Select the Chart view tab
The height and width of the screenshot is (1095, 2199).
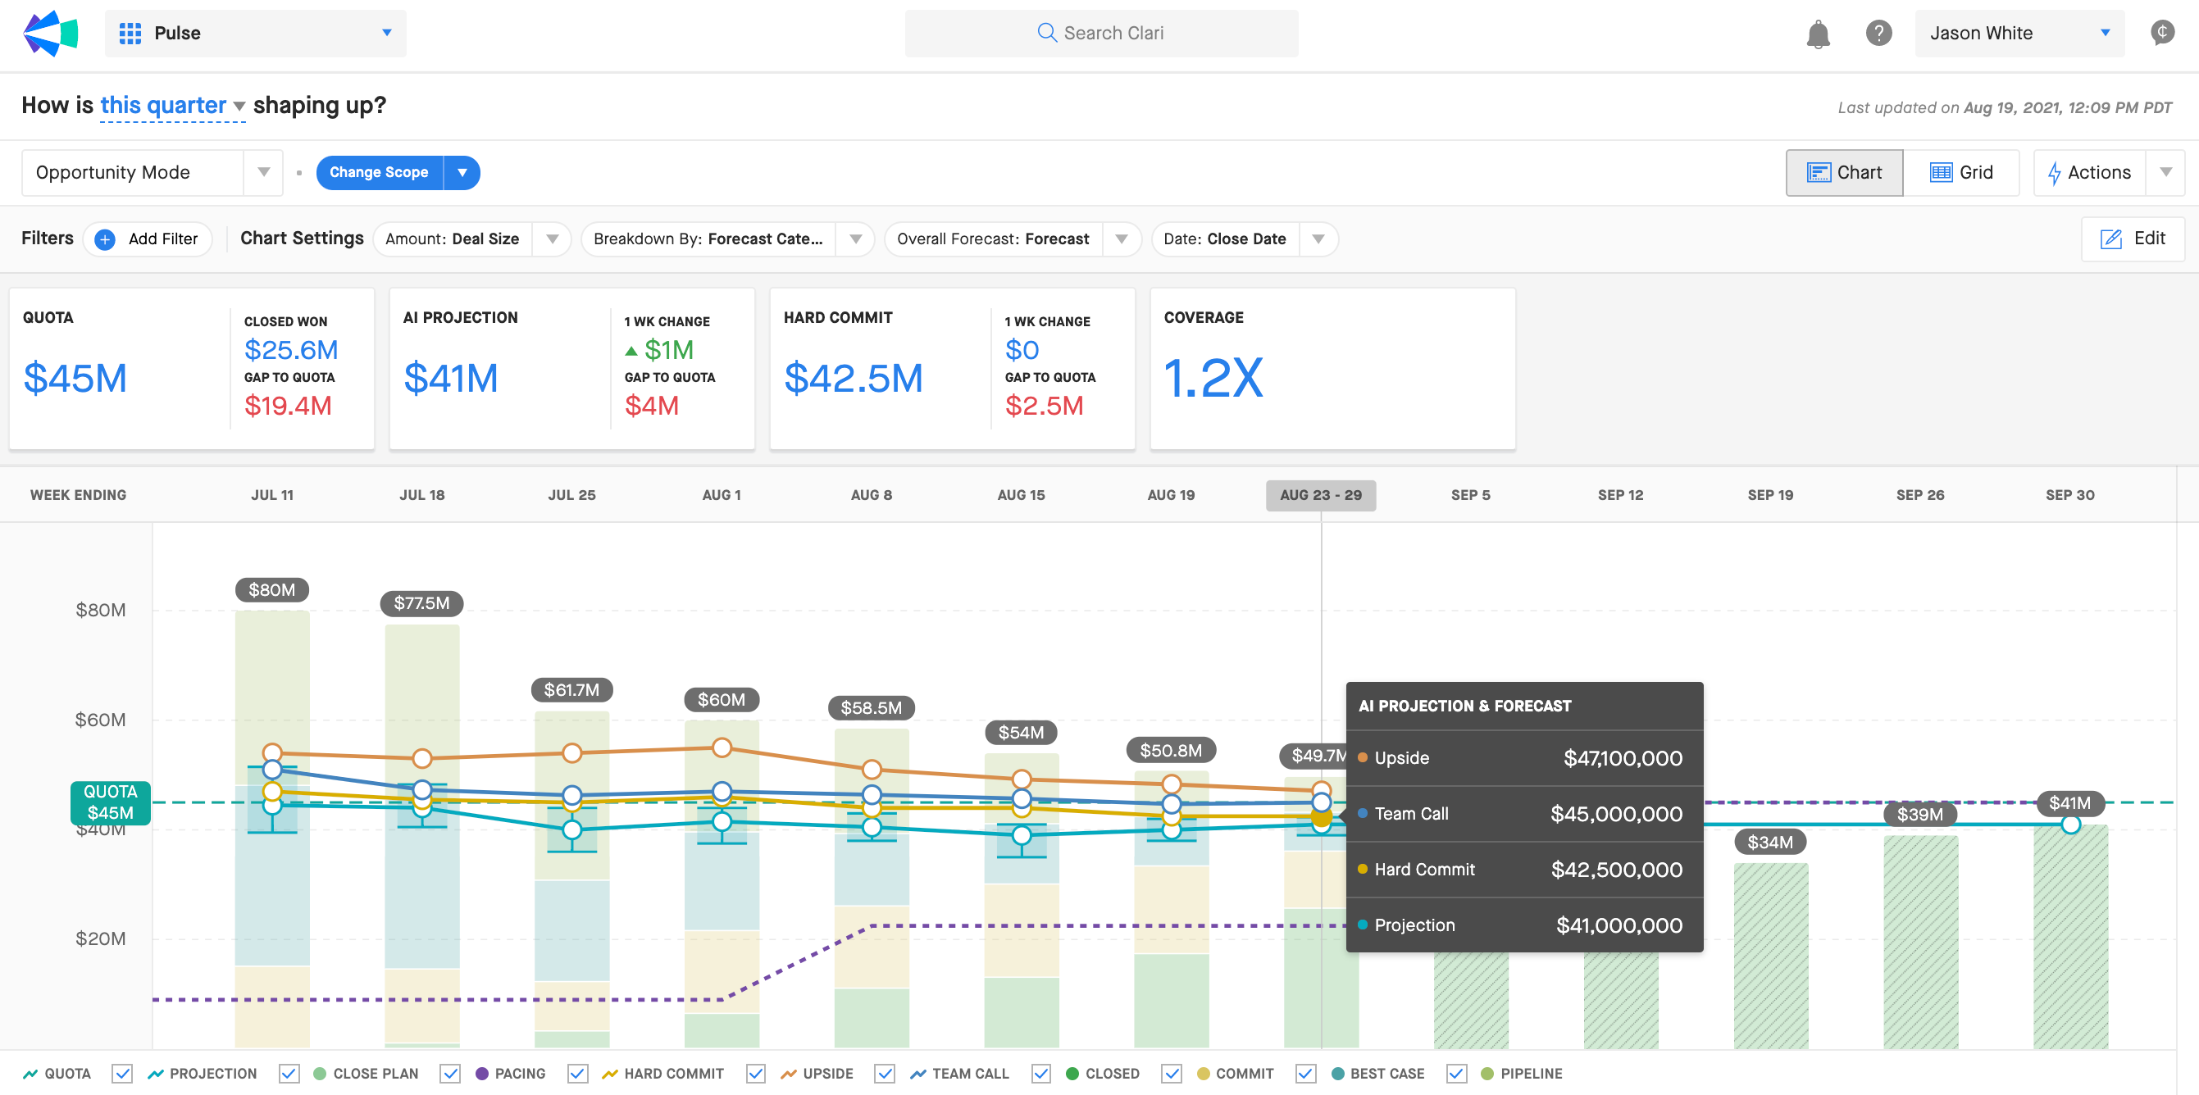coord(1844,172)
